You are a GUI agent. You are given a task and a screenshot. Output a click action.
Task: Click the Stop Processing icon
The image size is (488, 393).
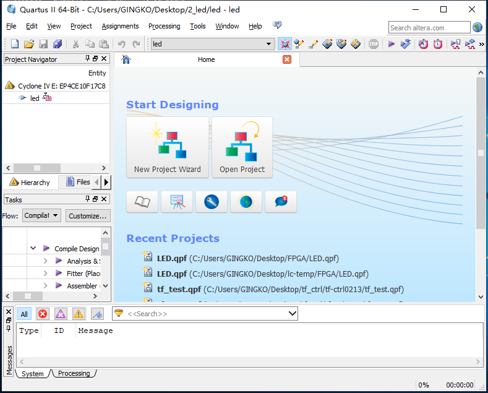374,44
